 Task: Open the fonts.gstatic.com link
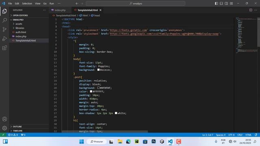[x=128, y=30]
